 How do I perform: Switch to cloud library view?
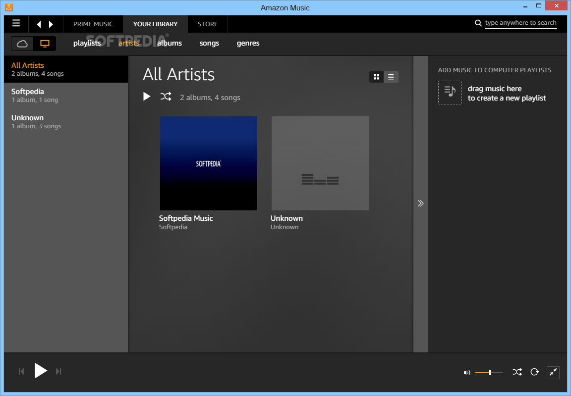[x=22, y=44]
